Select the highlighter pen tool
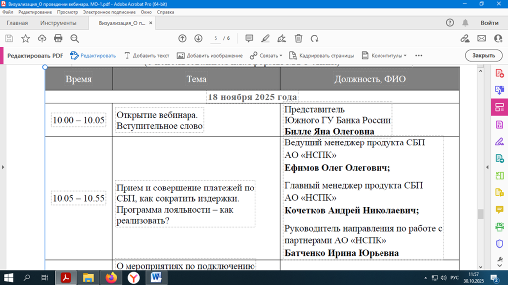This screenshot has width=508, height=285. 265,38
